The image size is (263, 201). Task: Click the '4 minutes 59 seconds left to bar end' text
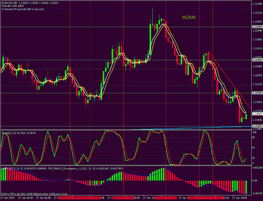(x=22, y=9)
